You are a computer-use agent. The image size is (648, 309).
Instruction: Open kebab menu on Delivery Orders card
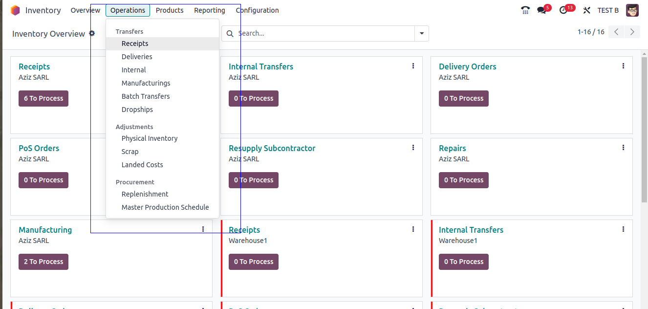tap(623, 66)
